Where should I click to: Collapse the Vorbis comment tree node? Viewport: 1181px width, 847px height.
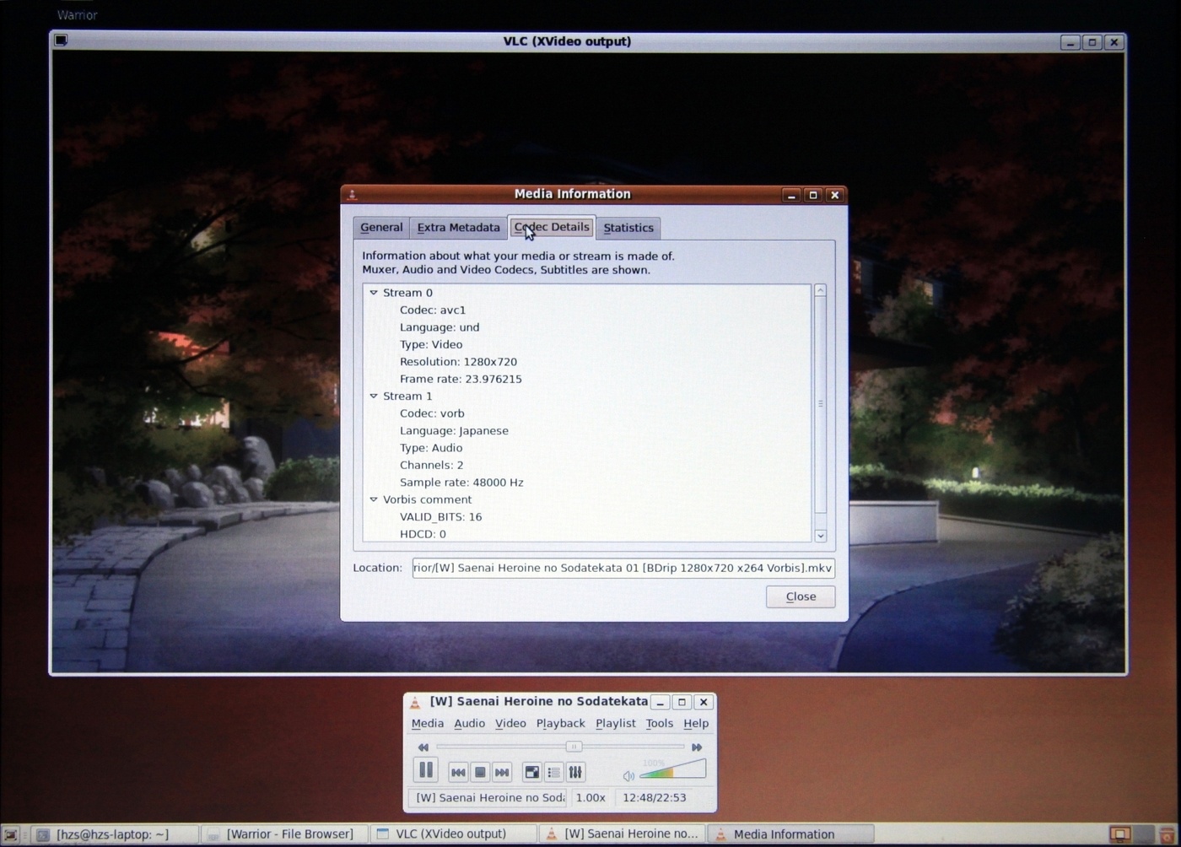pyautogui.click(x=374, y=499)
